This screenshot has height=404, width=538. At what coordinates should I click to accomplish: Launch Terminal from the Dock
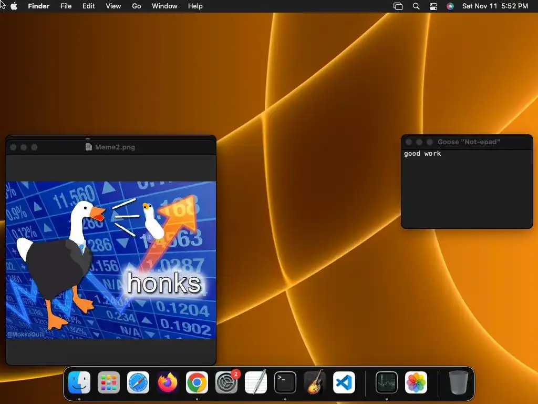285,382
